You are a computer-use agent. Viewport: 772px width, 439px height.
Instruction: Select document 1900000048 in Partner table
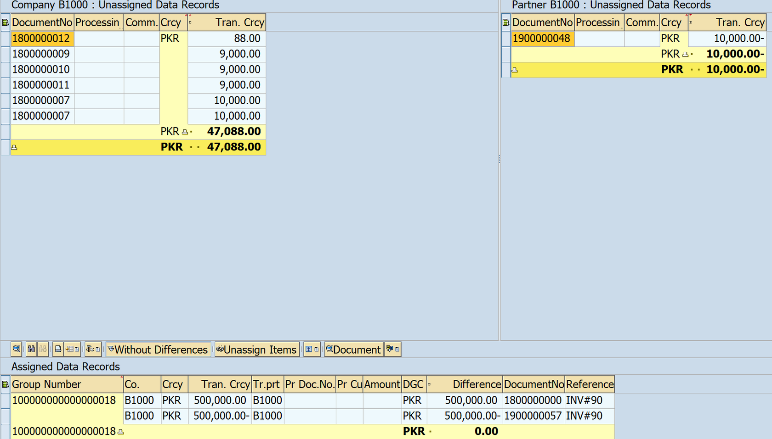tap(543, 39)
